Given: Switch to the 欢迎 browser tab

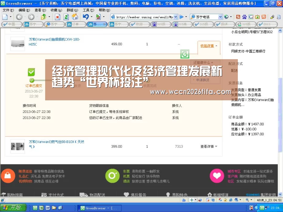Looking at the screenshot, I should (x=139, y=24).
